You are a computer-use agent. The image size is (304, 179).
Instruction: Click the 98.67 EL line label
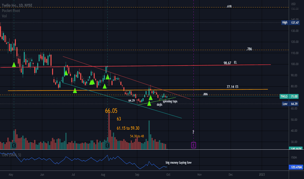pos(230,63)
